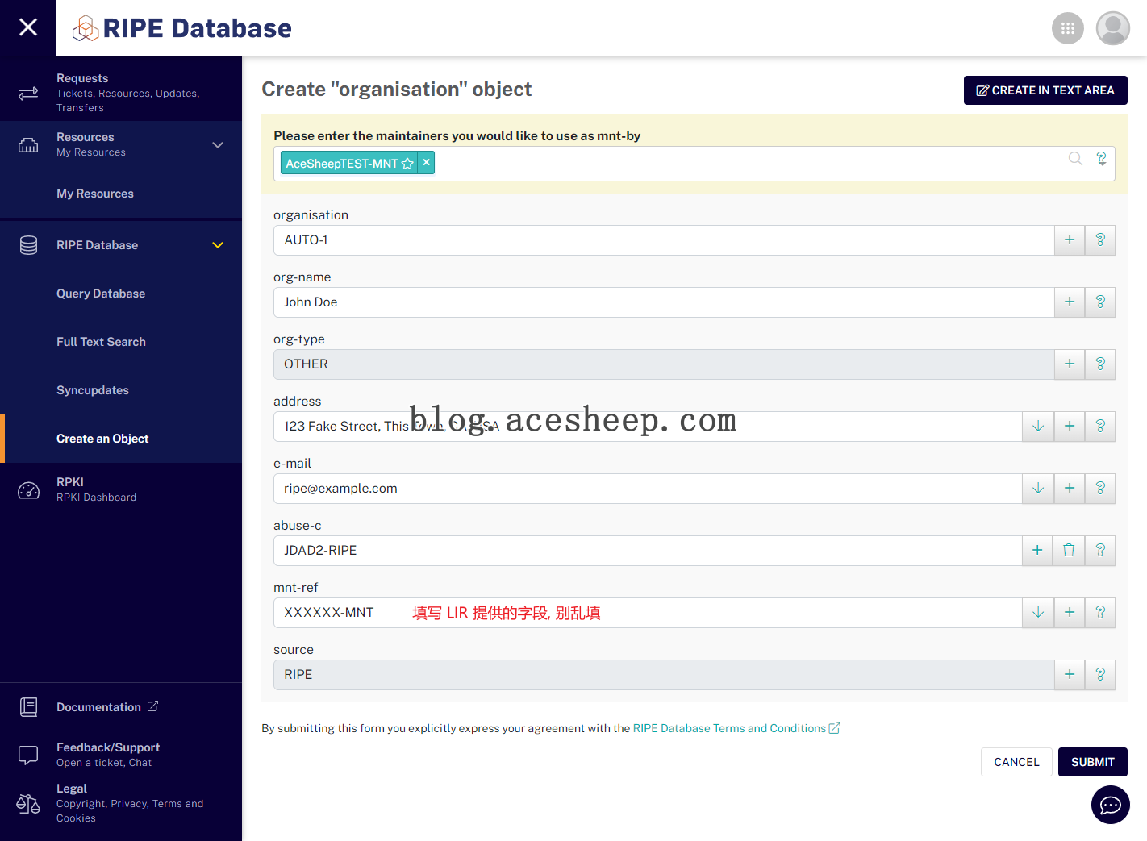Viewport: 1147px width, 841px height.
Task: Open the user profile avatar
Action: pyautogui.click(x=1113, y=28)
